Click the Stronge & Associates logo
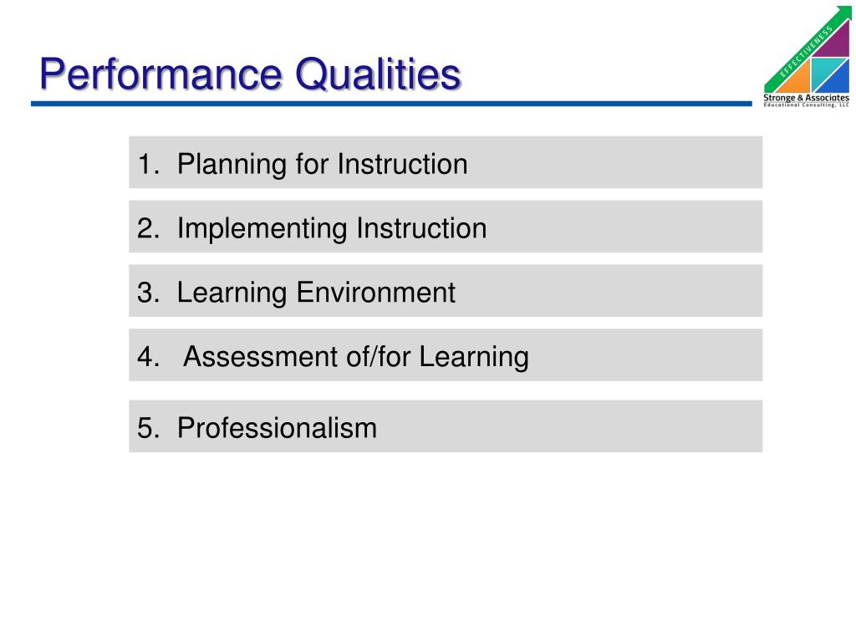The image size is (856, 642). [x=807, y=56]
